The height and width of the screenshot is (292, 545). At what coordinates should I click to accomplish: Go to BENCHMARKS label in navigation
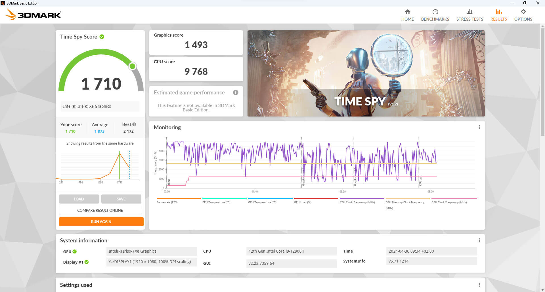(x=435, y=19)
